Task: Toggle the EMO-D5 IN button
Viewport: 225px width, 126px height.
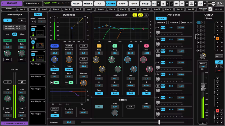Action: pos(33,42)
